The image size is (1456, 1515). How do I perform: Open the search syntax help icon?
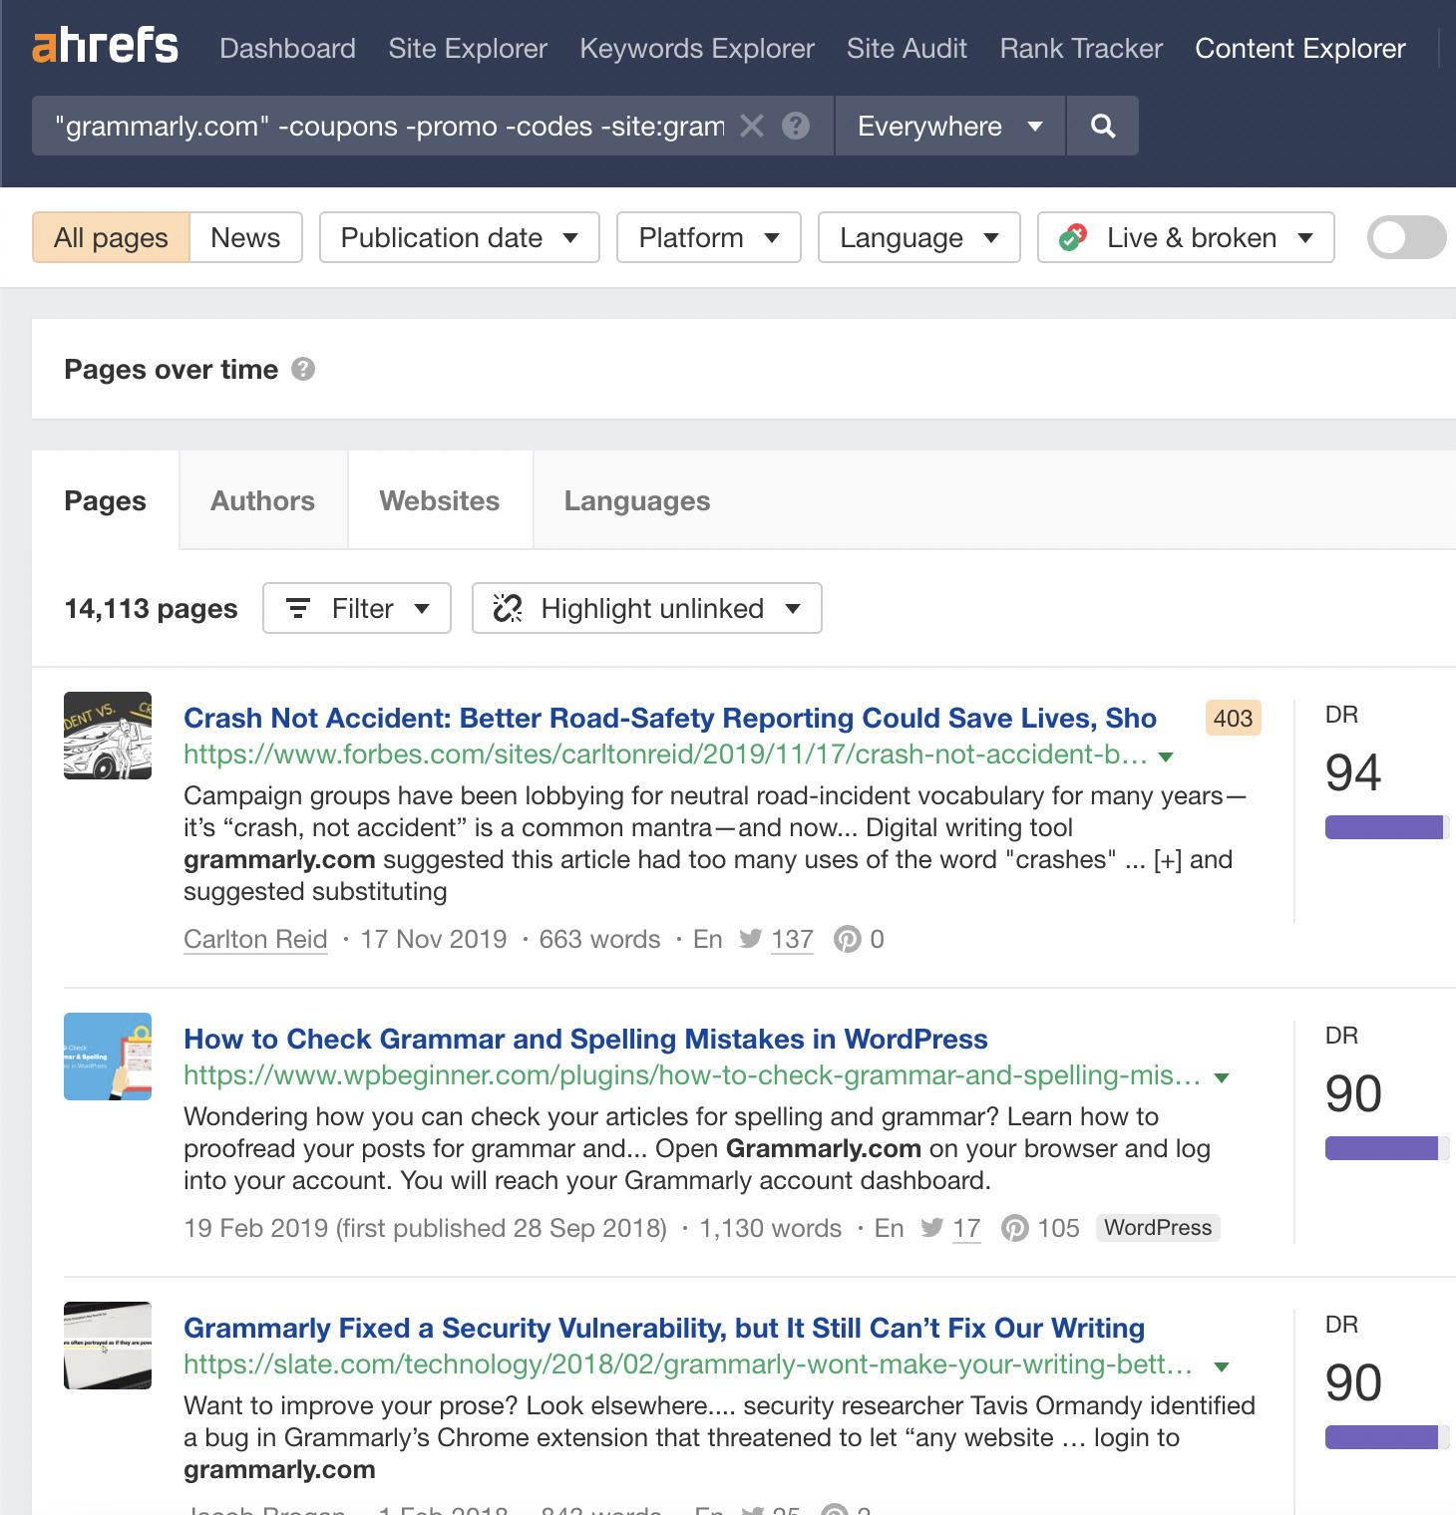(x=794, y=126)
